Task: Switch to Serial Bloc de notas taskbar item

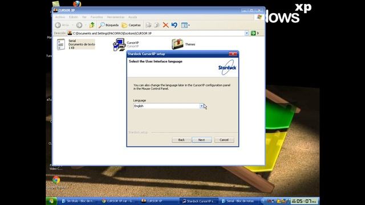Action: pyautogui.click(x=238, y=201)
